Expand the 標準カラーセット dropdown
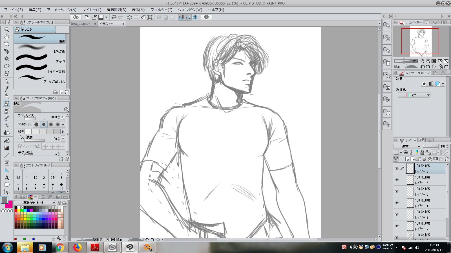The image size is (451, 253). pos(35,203)
